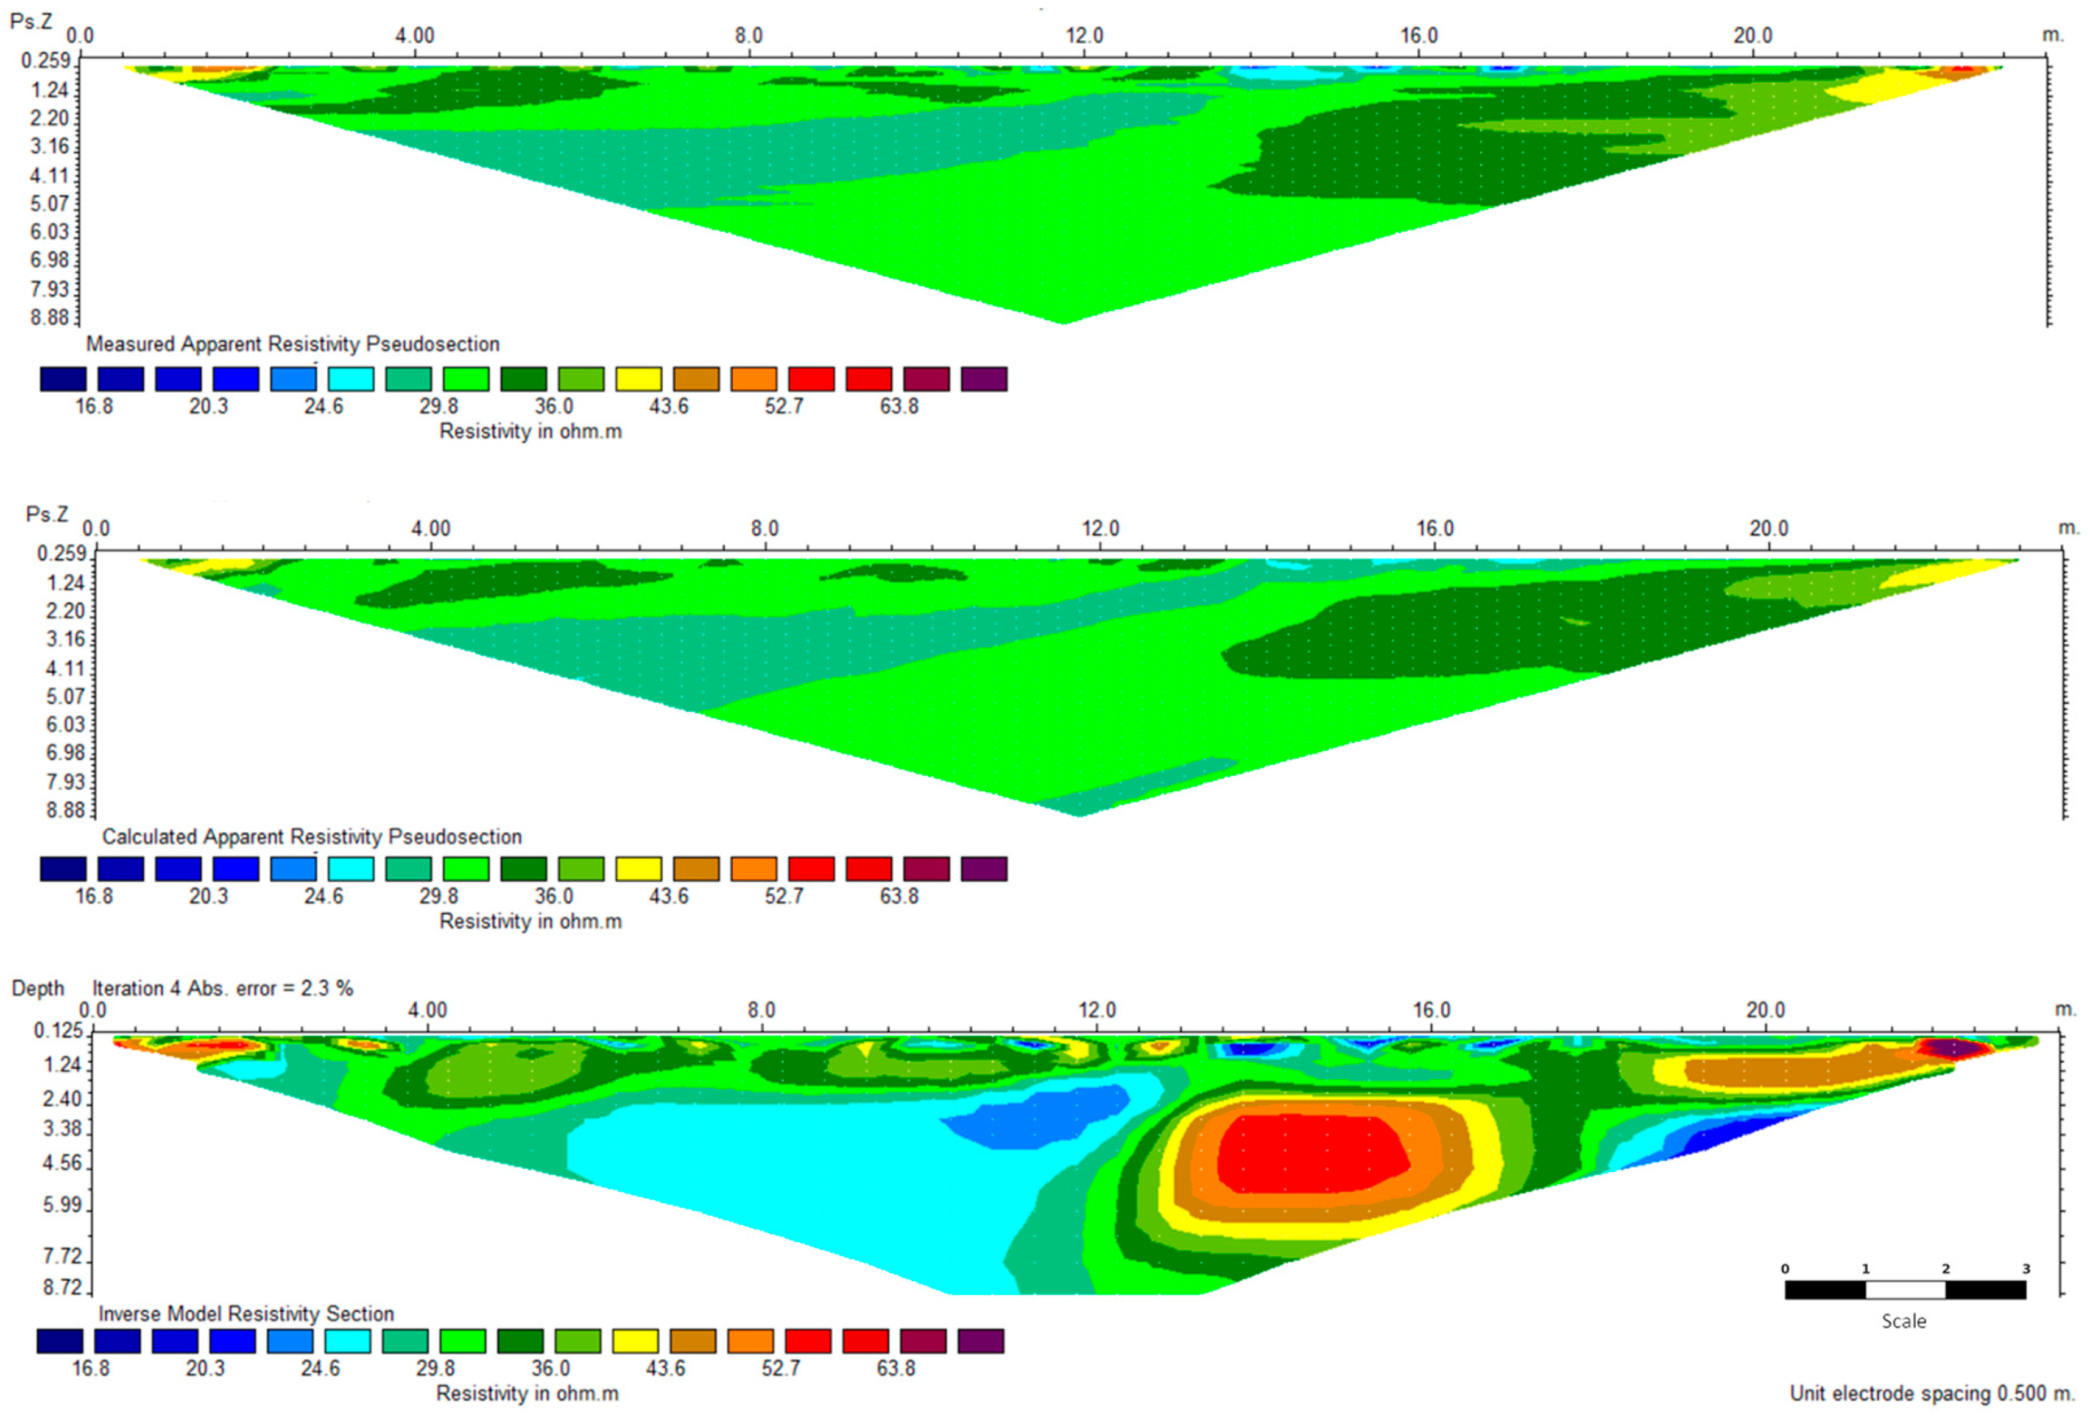Click the Ps.Z label of the top pseudosection
This screenshot has height=1417, width=2090.
(x=30, y=21)
